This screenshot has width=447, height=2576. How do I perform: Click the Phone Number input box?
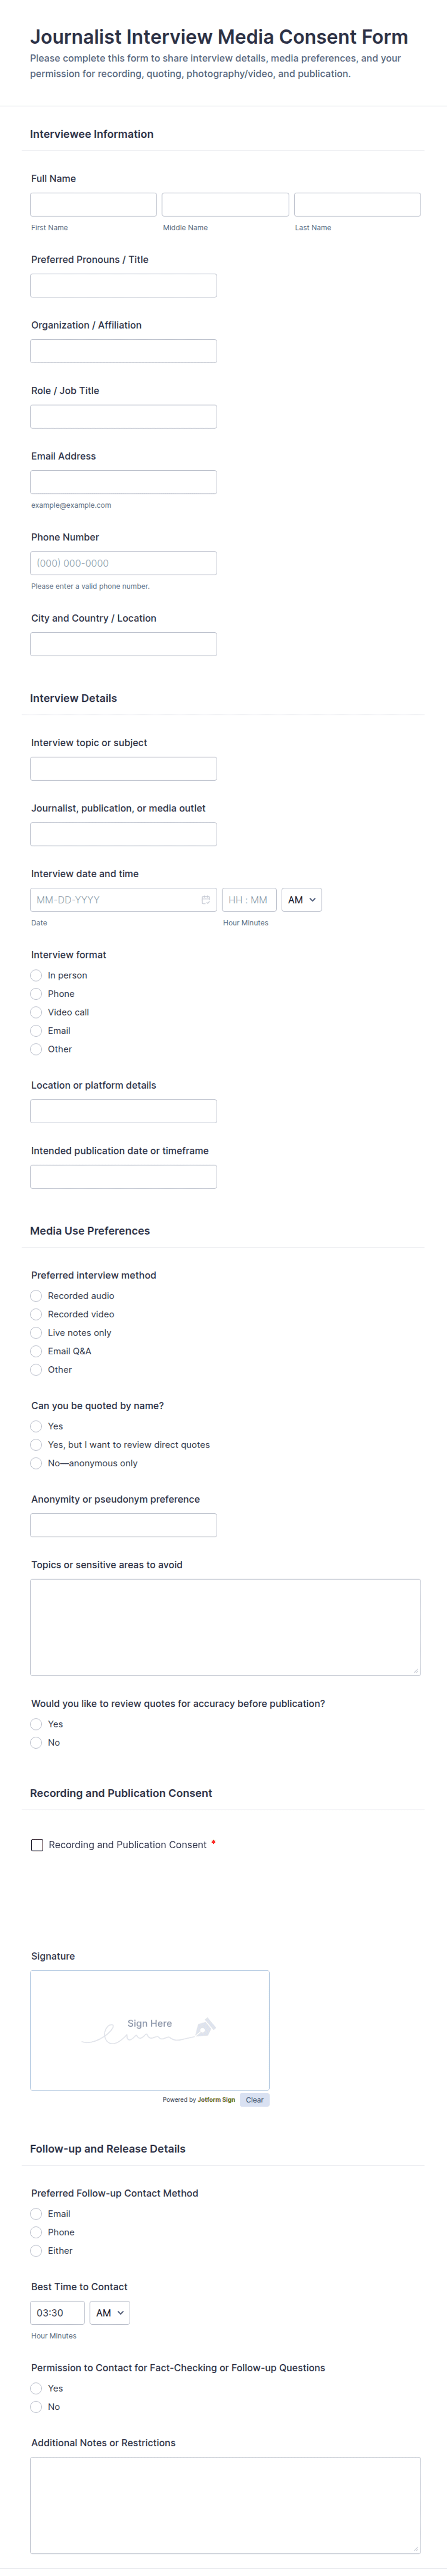pyautogui.click(x=123, y=563)
